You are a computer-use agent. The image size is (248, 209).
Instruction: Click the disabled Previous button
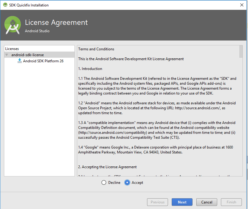pyautogui.click(x=158, y=202)
